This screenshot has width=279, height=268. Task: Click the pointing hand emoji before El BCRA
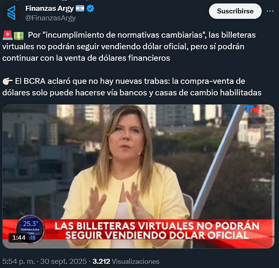[x=8, y=81]
